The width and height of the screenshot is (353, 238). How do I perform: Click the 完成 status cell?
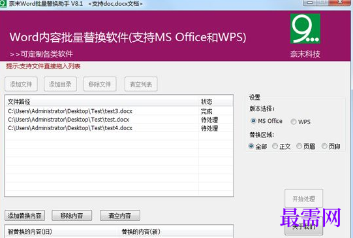click(206, 111)
